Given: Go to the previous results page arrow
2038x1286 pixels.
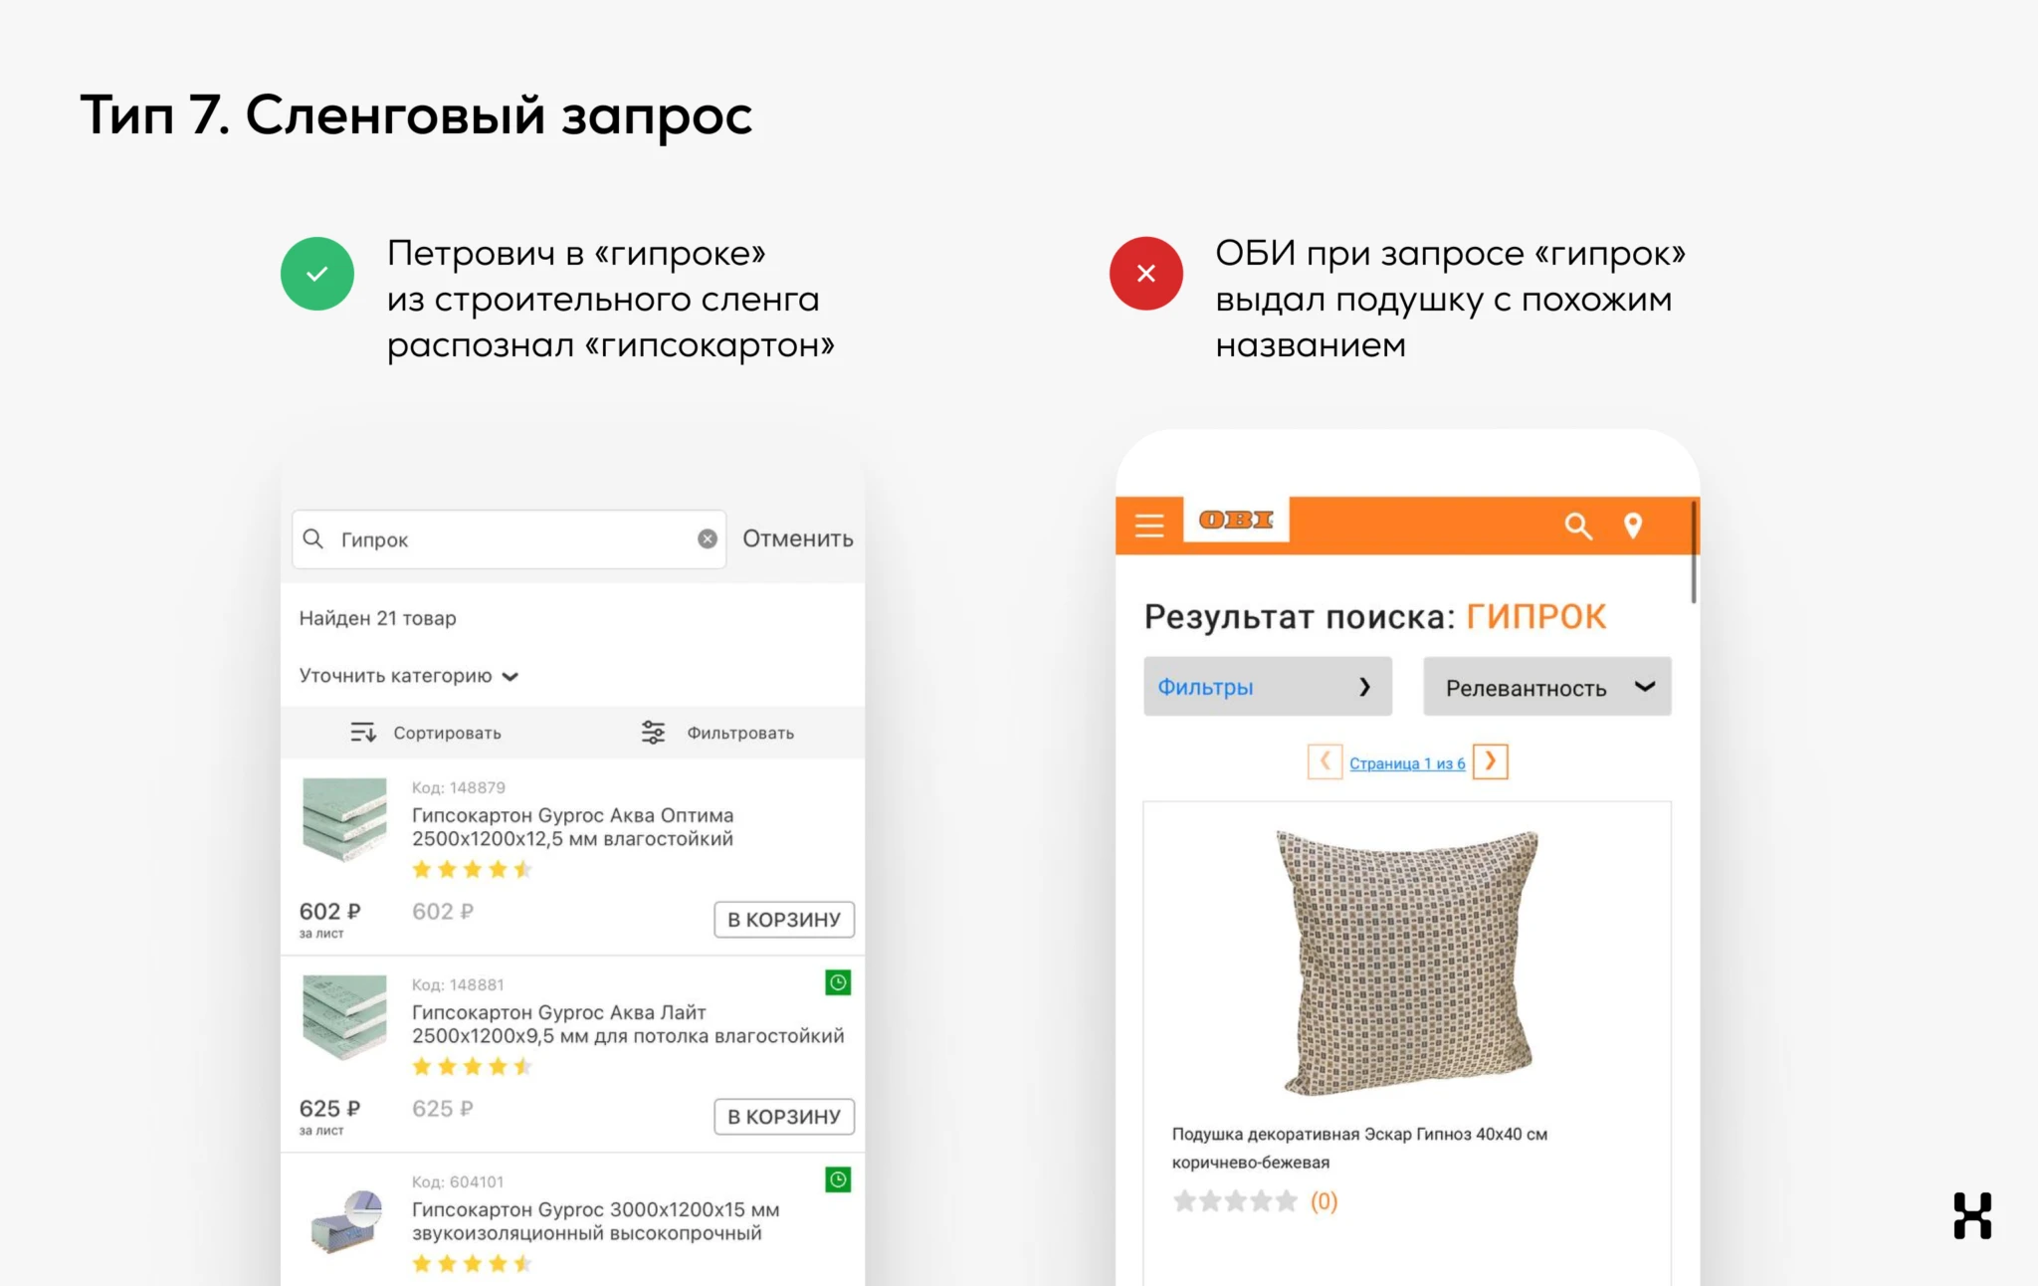Looking at the screenshot, I should pyautogui.click(x=1325, y=761).
